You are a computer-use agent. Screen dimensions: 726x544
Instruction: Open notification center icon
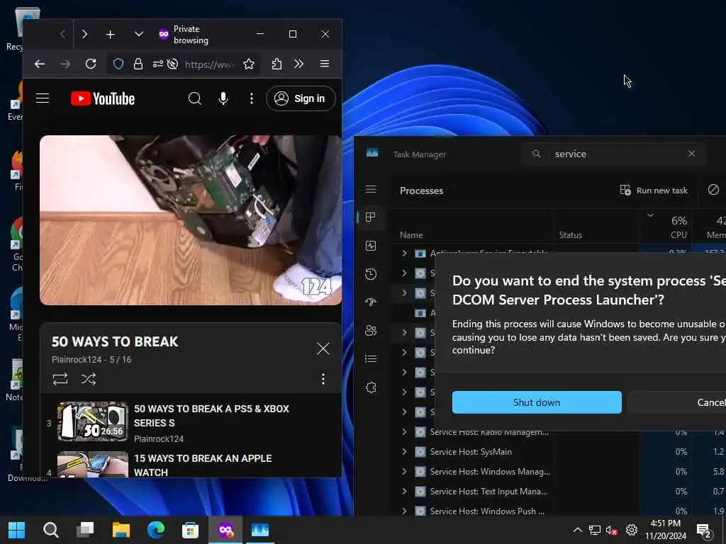pos(704,531)
